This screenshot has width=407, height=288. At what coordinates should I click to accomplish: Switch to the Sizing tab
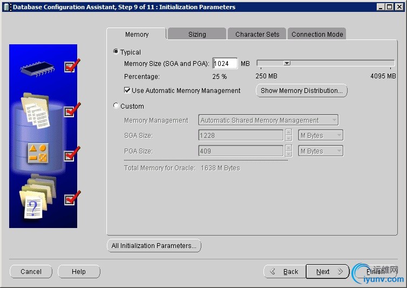(x=197, y=34)
